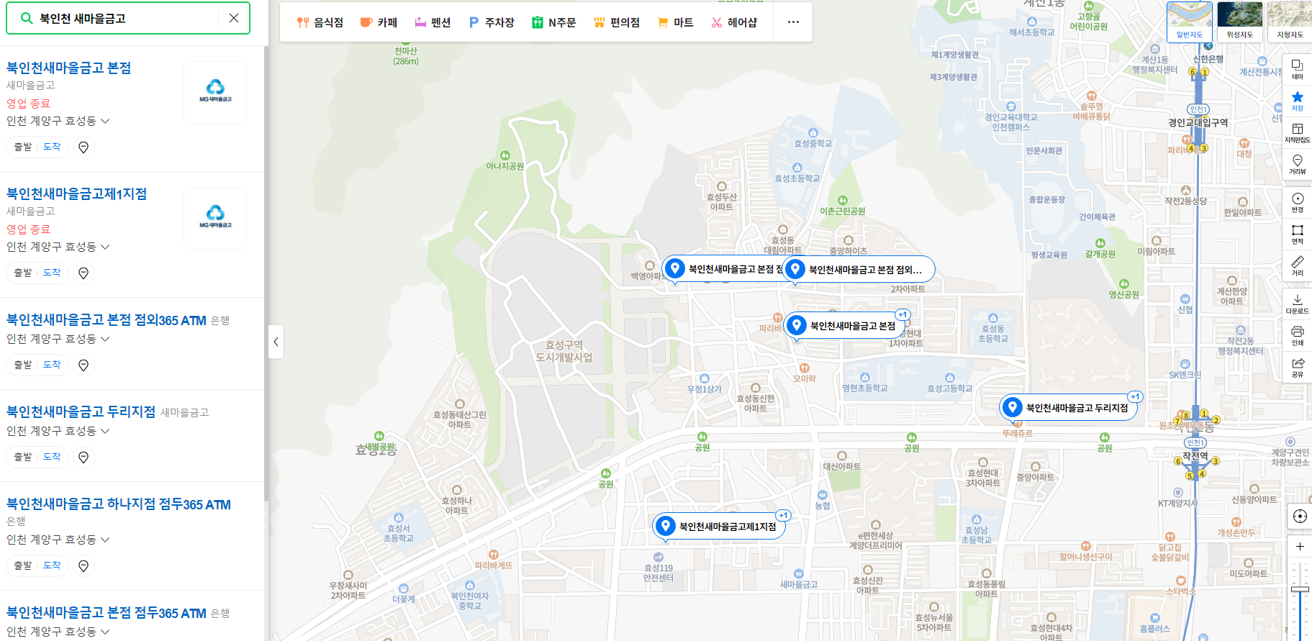Switch to 위성지도 satellite view
Viewport: 1312px width, 641px height.
click(1239, 22)
